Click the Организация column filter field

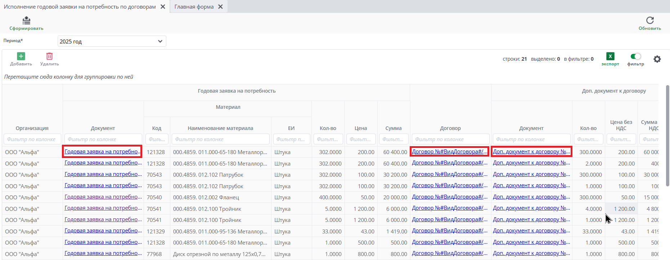click(32, 139)
